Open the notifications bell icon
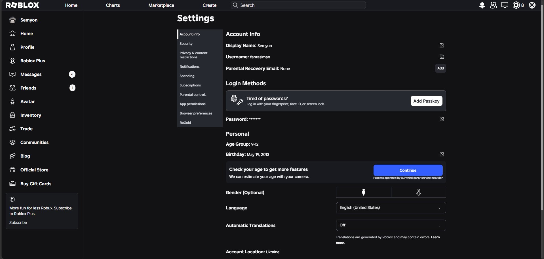 [x=482, y=5]
